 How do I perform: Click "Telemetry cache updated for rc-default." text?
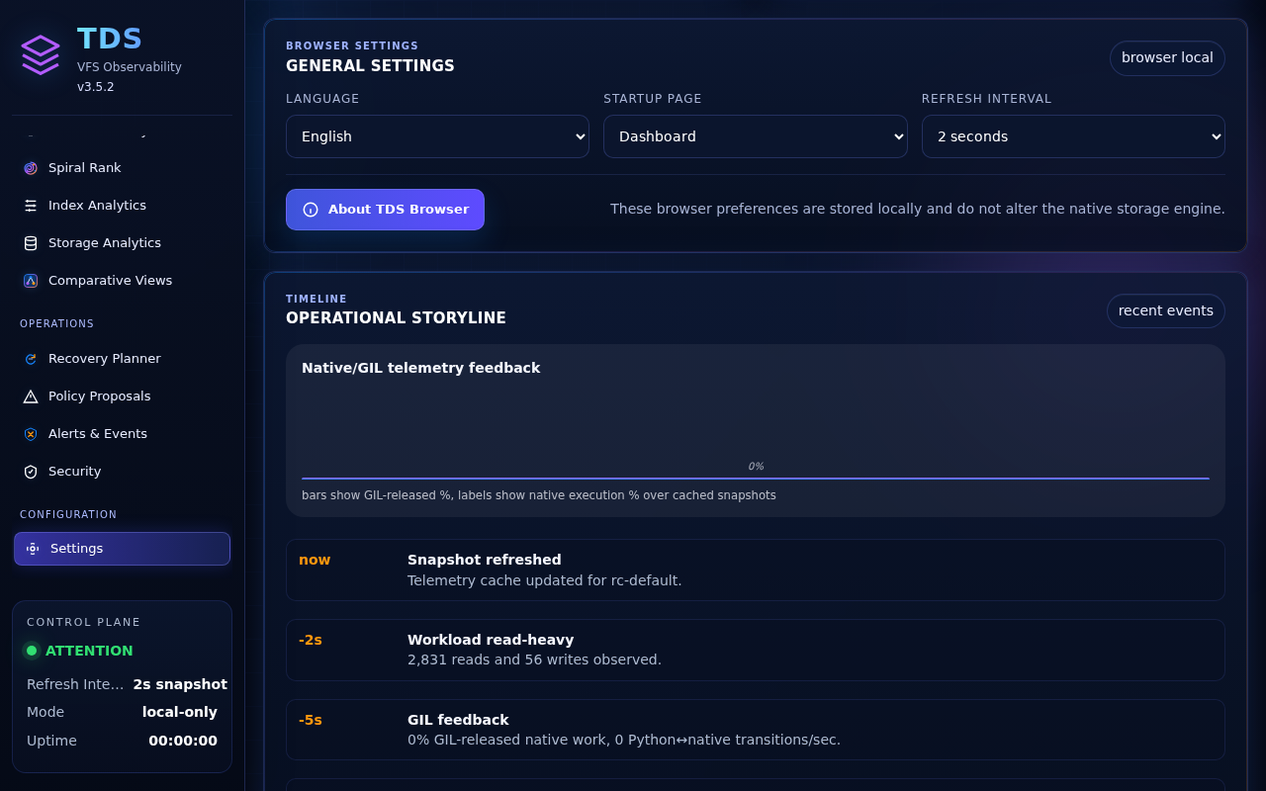[545, 580]
